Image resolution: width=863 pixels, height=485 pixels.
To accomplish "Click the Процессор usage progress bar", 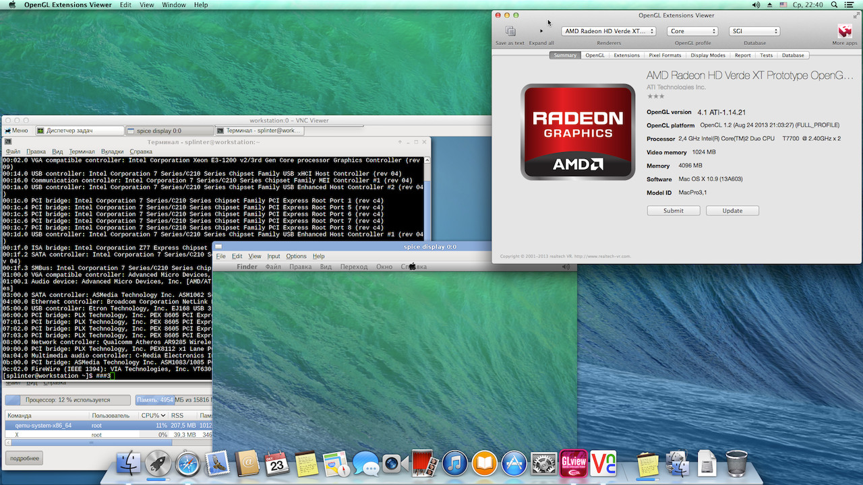I will pos(68,400).
